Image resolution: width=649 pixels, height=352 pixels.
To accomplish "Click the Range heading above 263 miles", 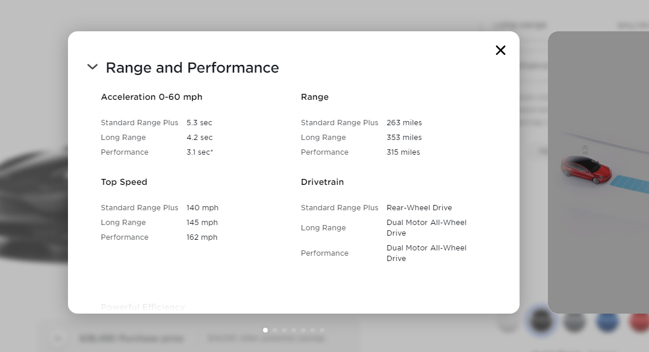I will (x=314, y=97).
